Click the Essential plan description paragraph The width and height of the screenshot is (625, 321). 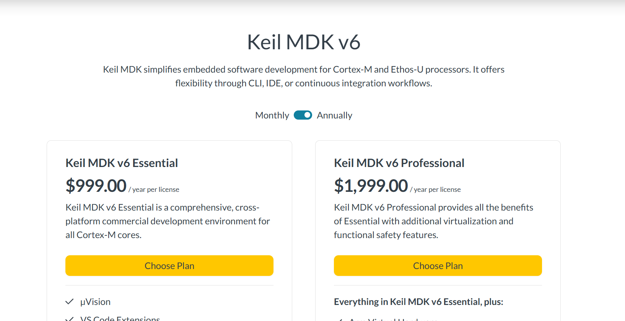[168, 221]
